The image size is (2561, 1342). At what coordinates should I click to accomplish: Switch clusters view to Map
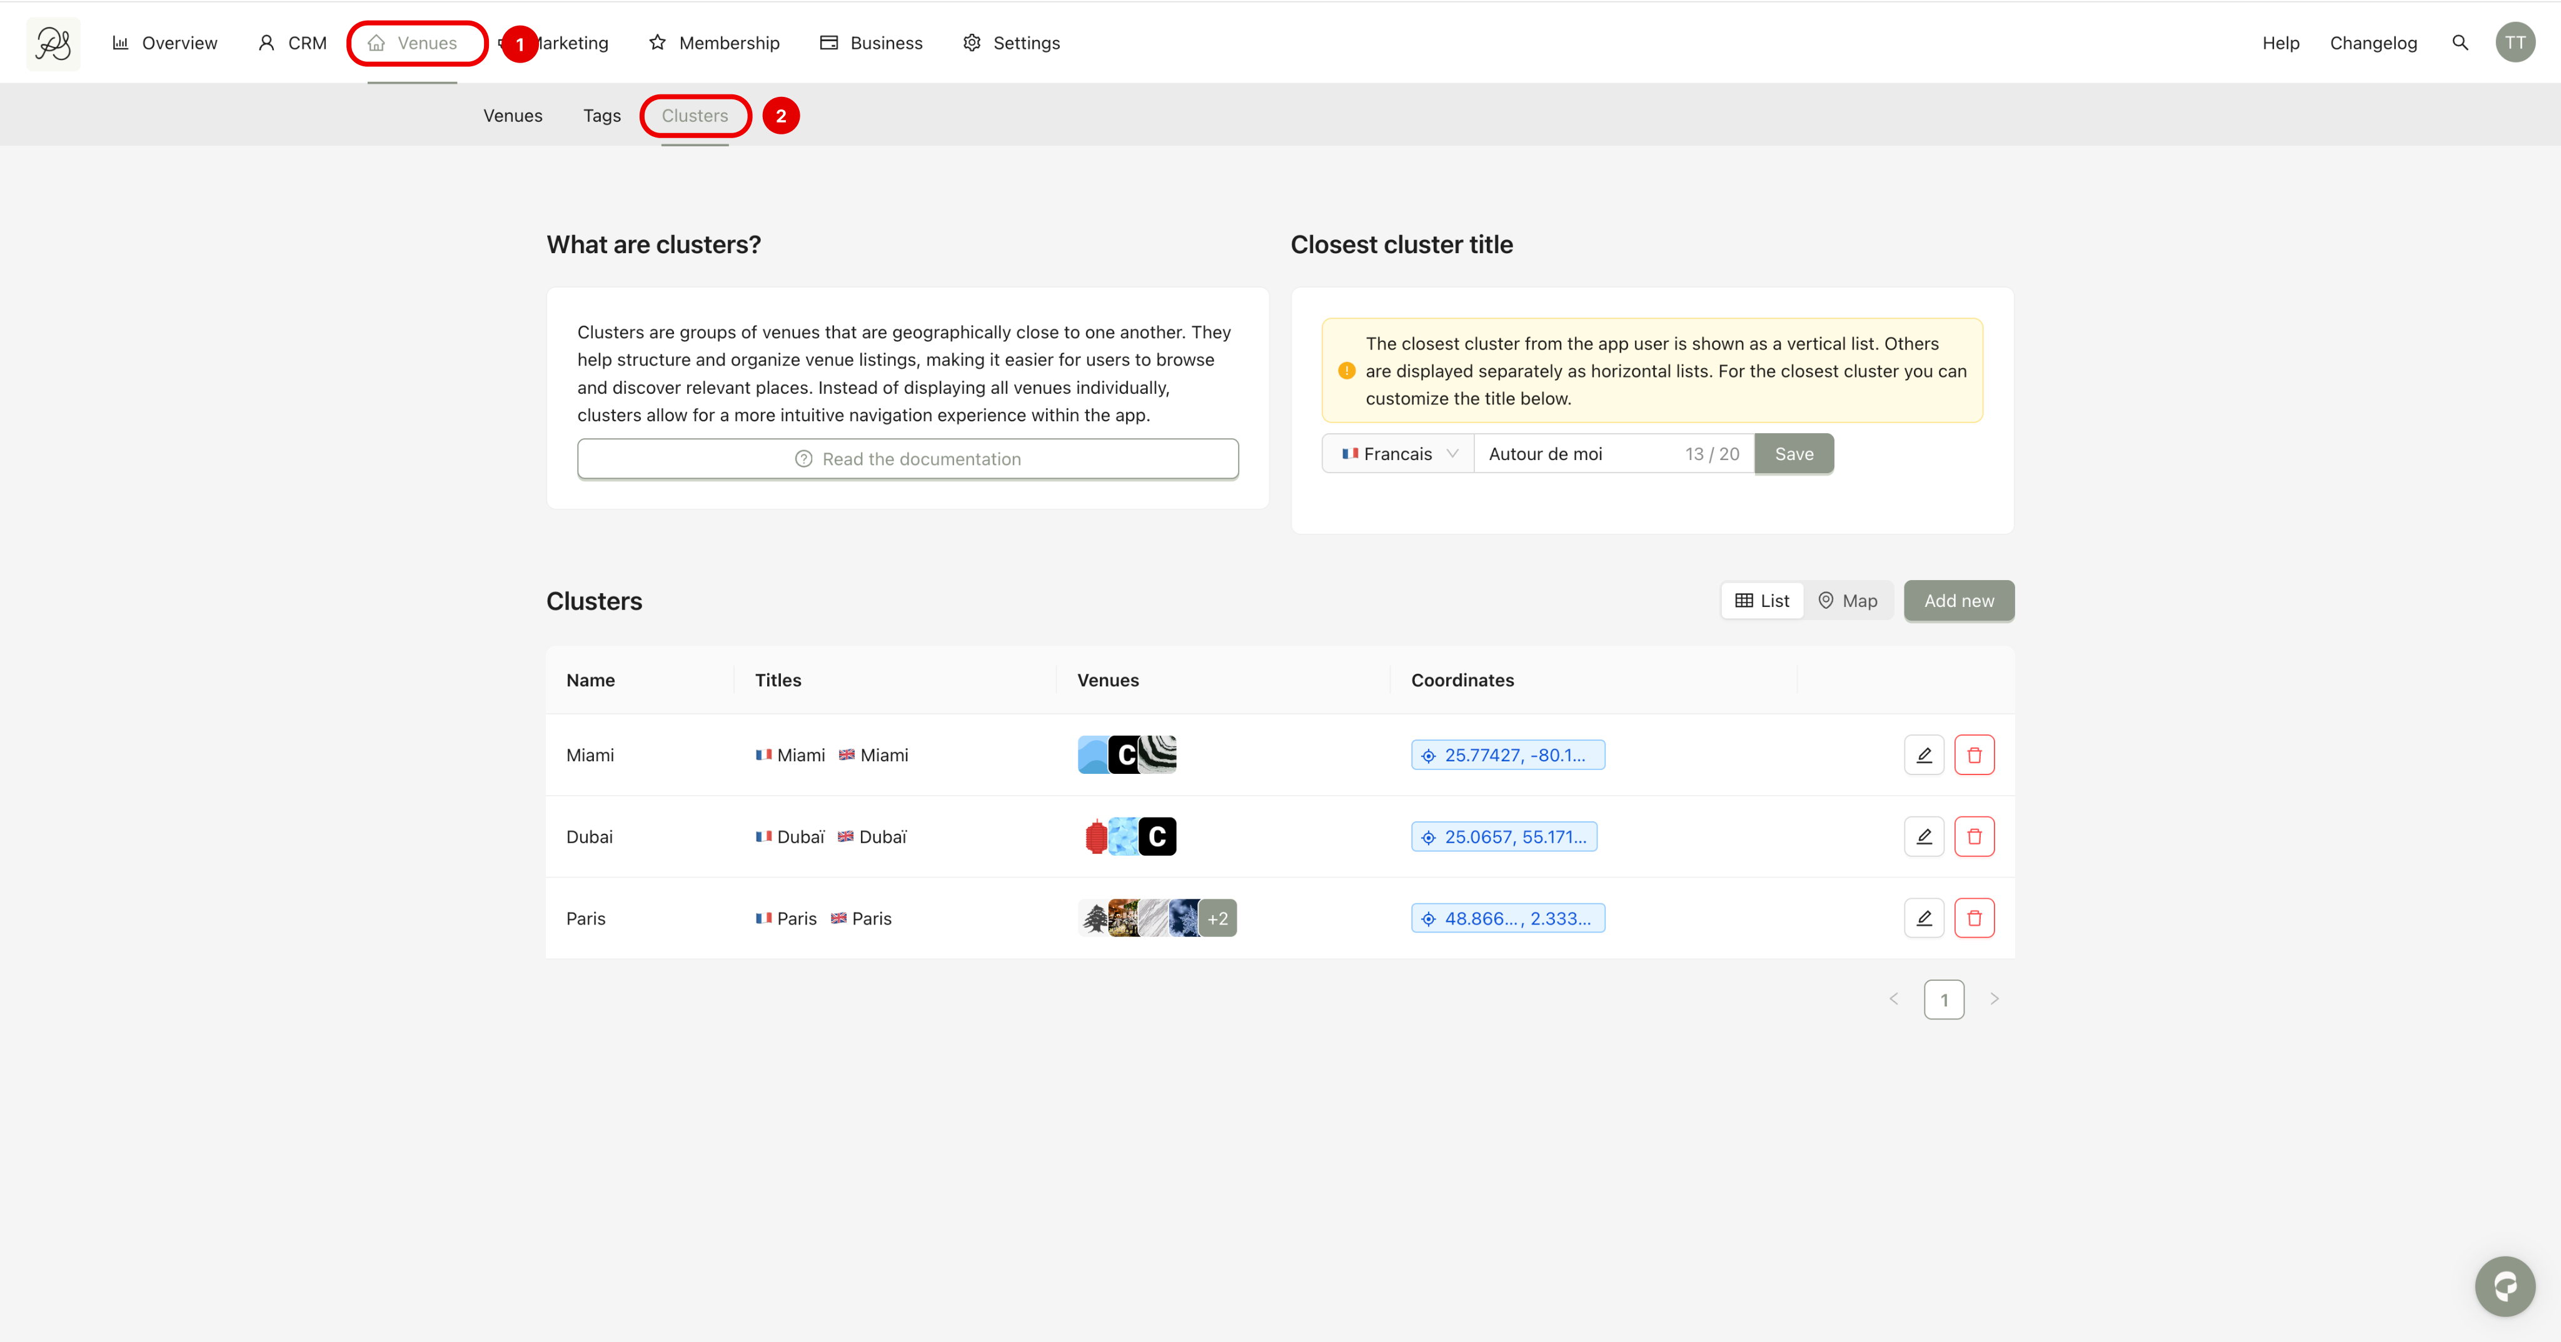(x=1848, y=601)
